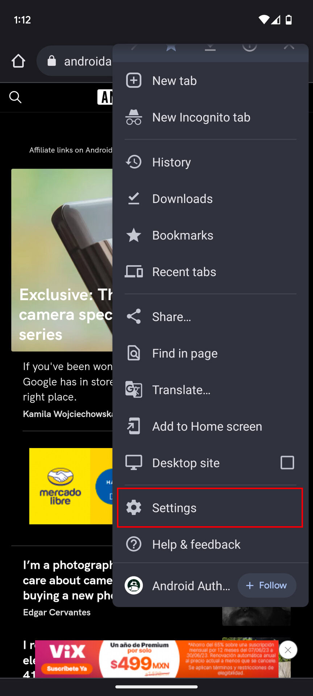Click the Desktop site monitor icon
Image resolution: width=313 pixels, height=696 pixels.
click(134, 463)
